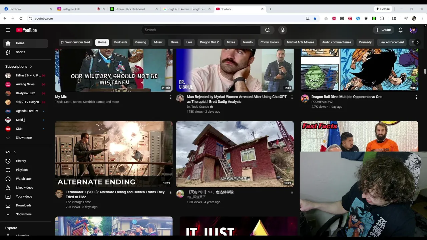The width and height of the screenshot is (427, 240).
Task: Click the search magnifier button
Action: [268, 30]
